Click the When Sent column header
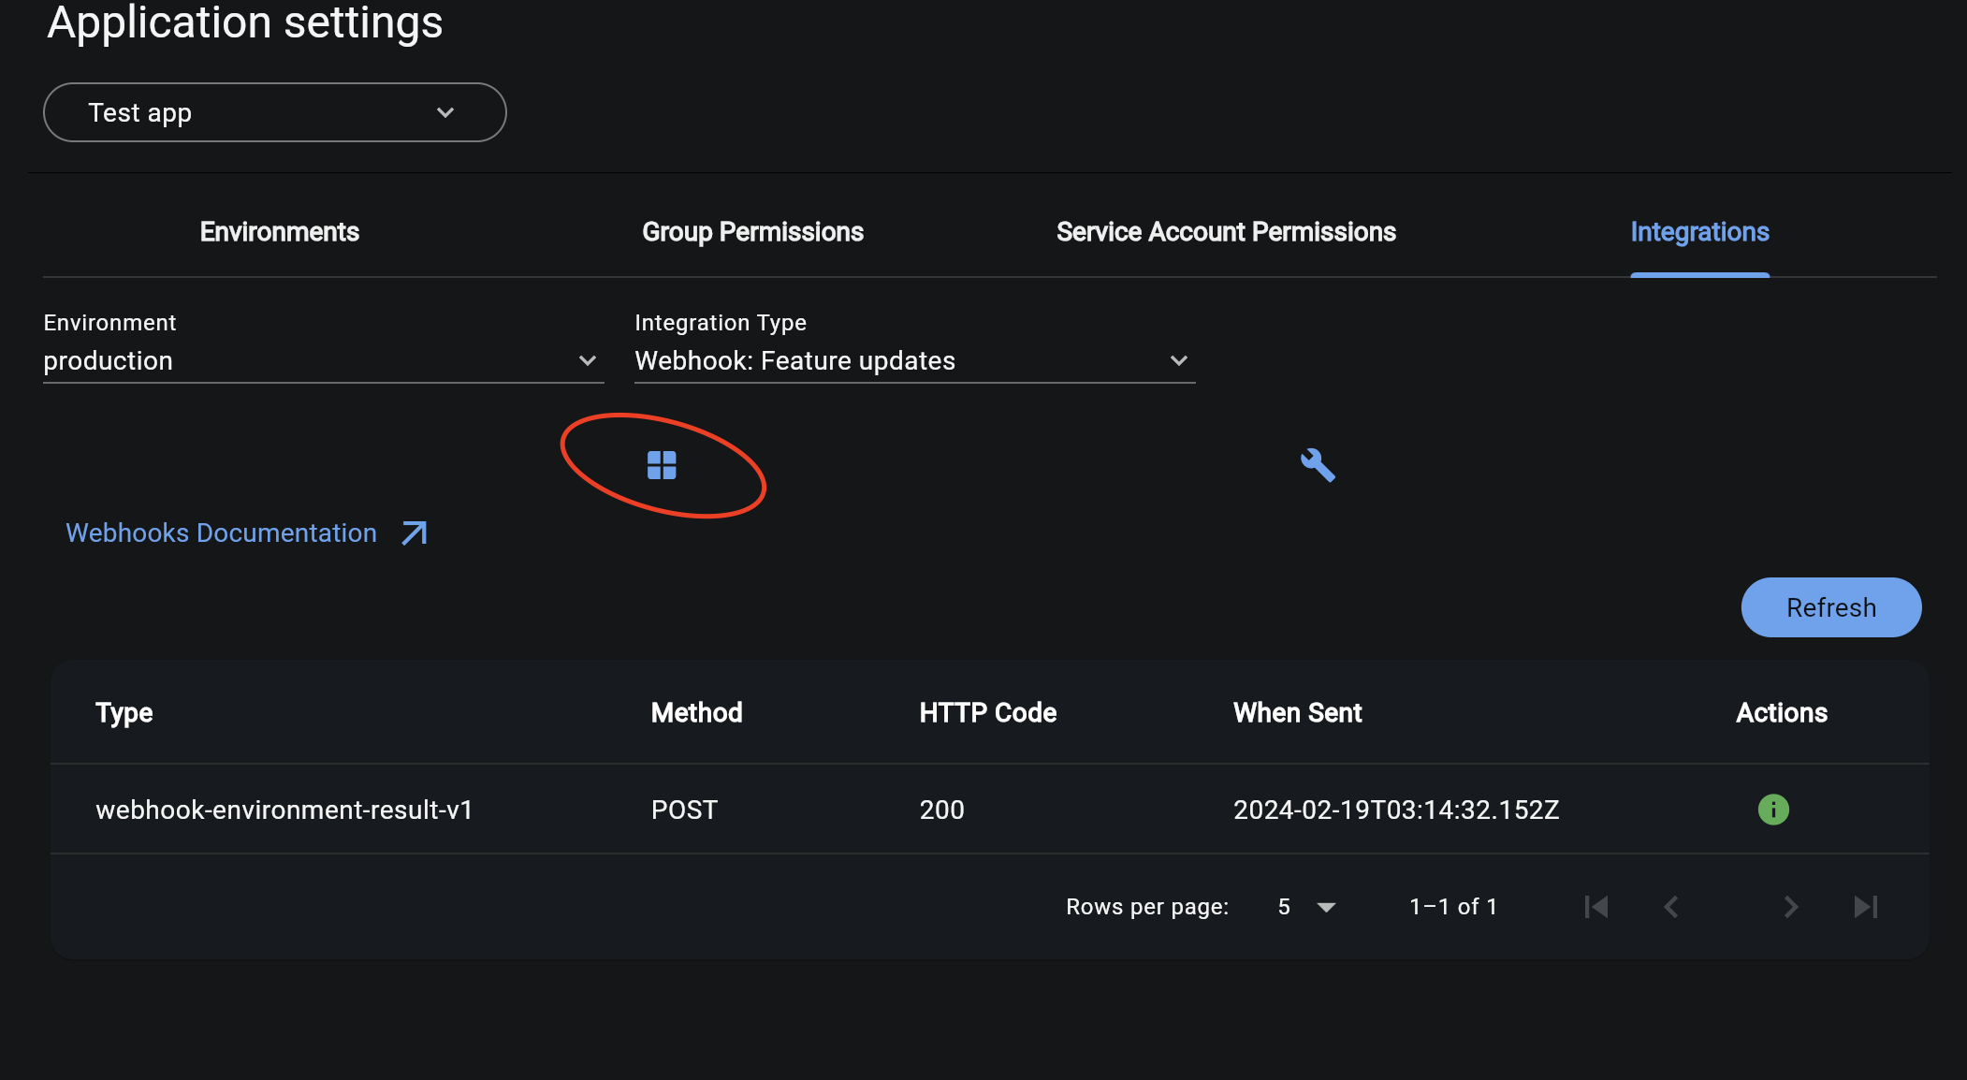1967x1080 pixels. point(1297,712)
